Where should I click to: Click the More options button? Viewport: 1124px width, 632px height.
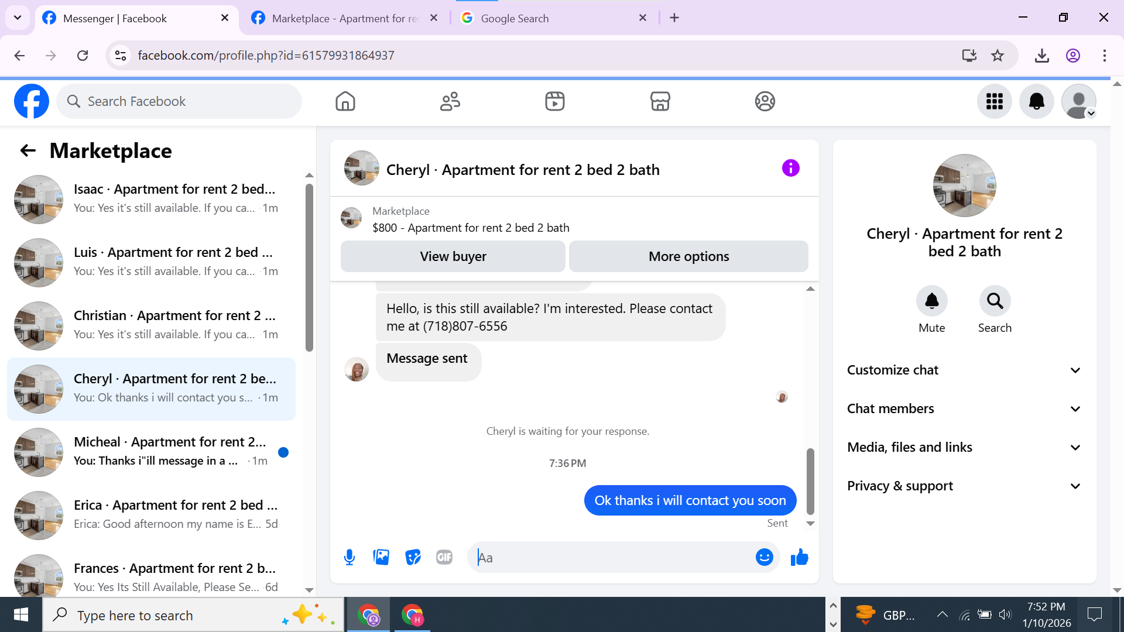(688, 256)
